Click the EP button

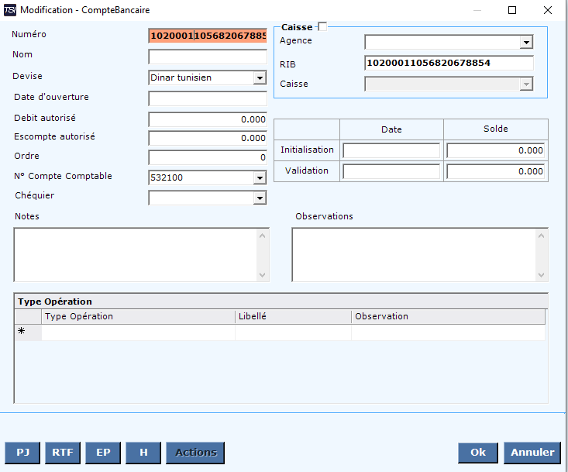[103, 453]
